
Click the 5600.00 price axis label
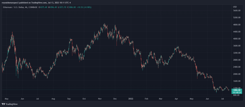(x=236, y=11)
